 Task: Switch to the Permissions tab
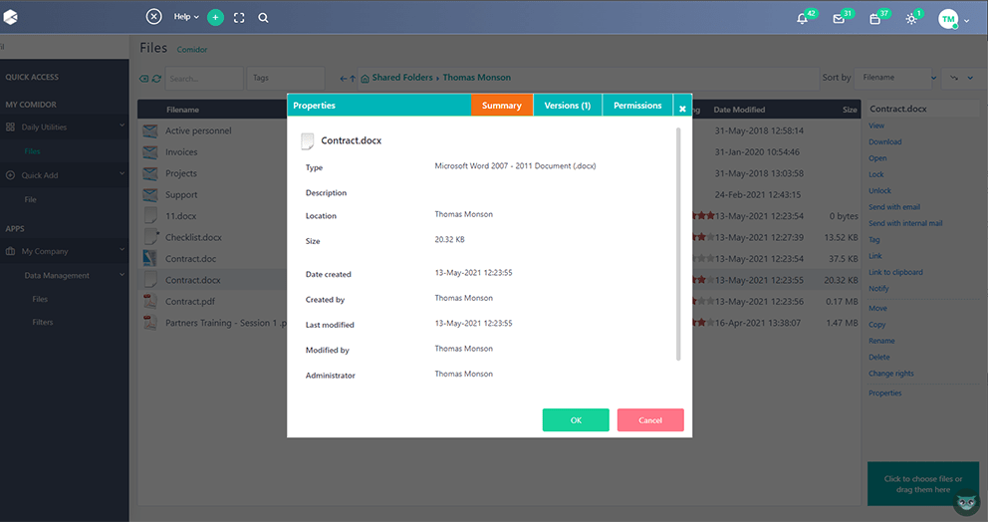[x=637, y=106]
